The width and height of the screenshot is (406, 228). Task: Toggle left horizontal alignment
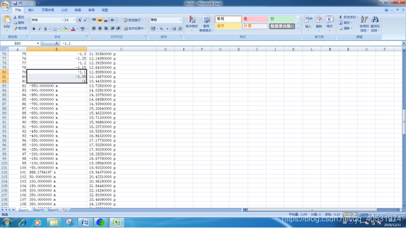pyautogui.click(x=94, y=28)
